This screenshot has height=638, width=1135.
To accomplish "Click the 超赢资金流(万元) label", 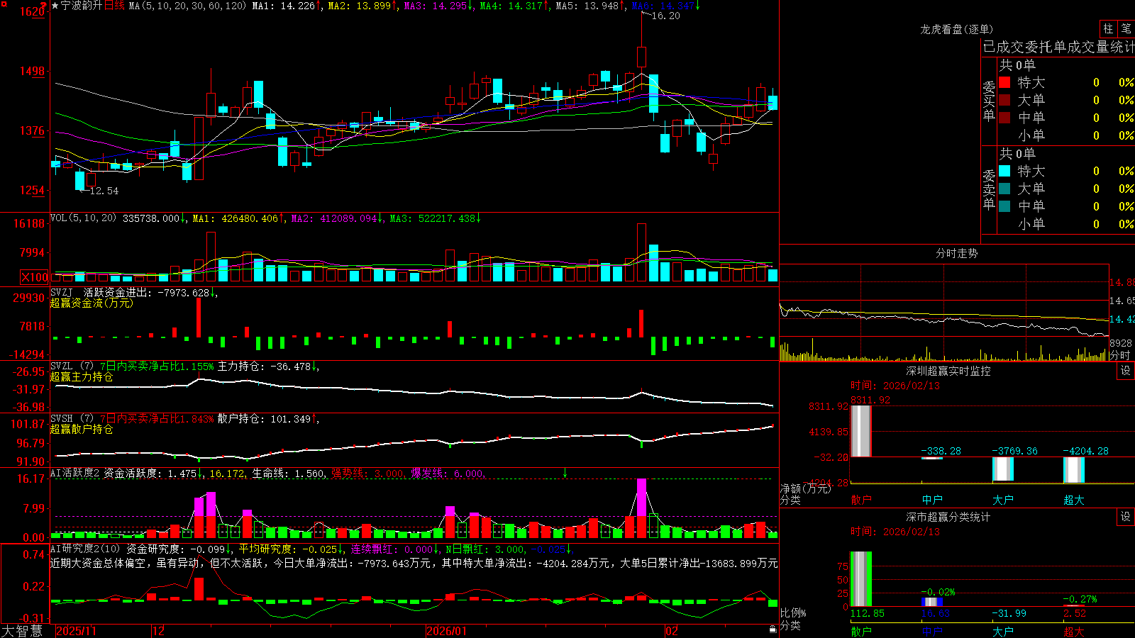I will click(92, 303).
